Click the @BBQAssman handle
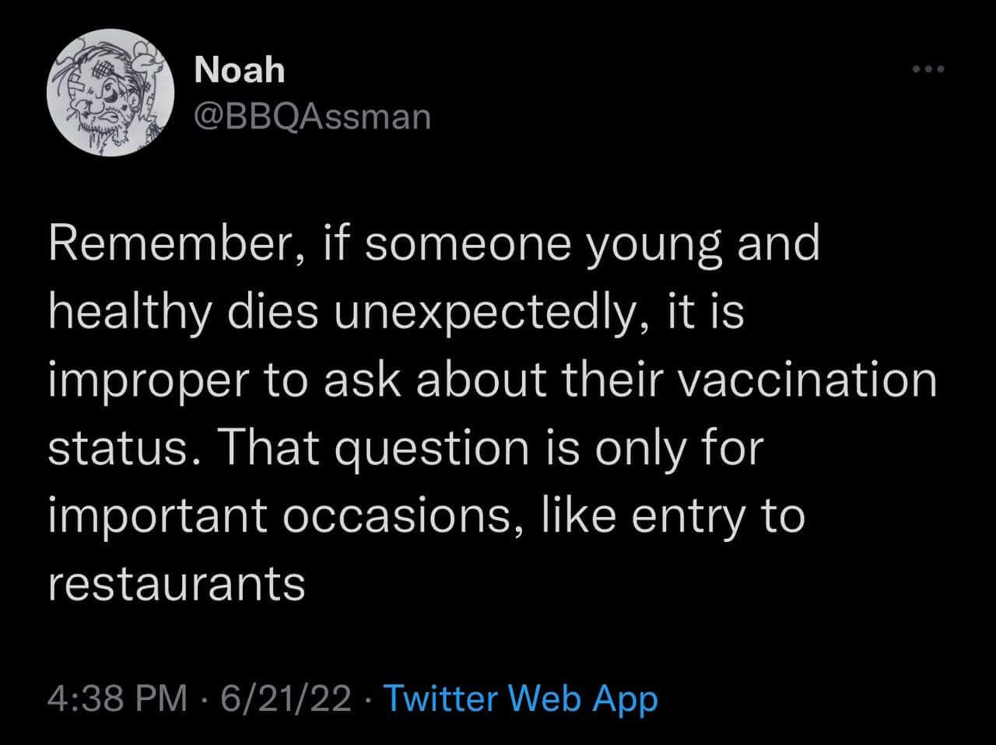Screen dimensions: 996x745 pyautogui.click(x=311, y=116)
